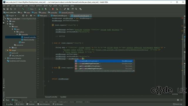Viewport: 188px width, 106px height.
Task: Click the project panel horizontal scrollbar
Action: (16, 97)
